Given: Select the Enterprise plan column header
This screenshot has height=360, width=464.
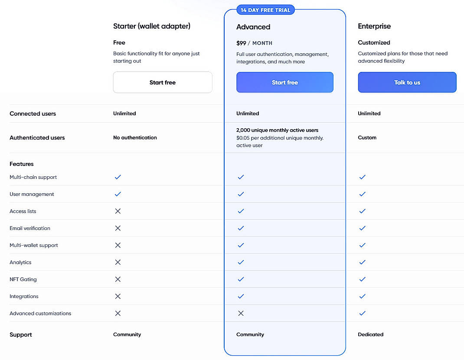Looking at the screenshot, I should coord(374,26).
